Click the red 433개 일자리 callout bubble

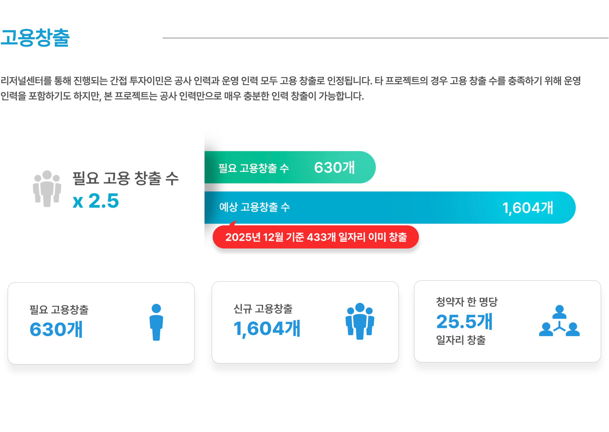pyautogui.click(x=316, y=237)
